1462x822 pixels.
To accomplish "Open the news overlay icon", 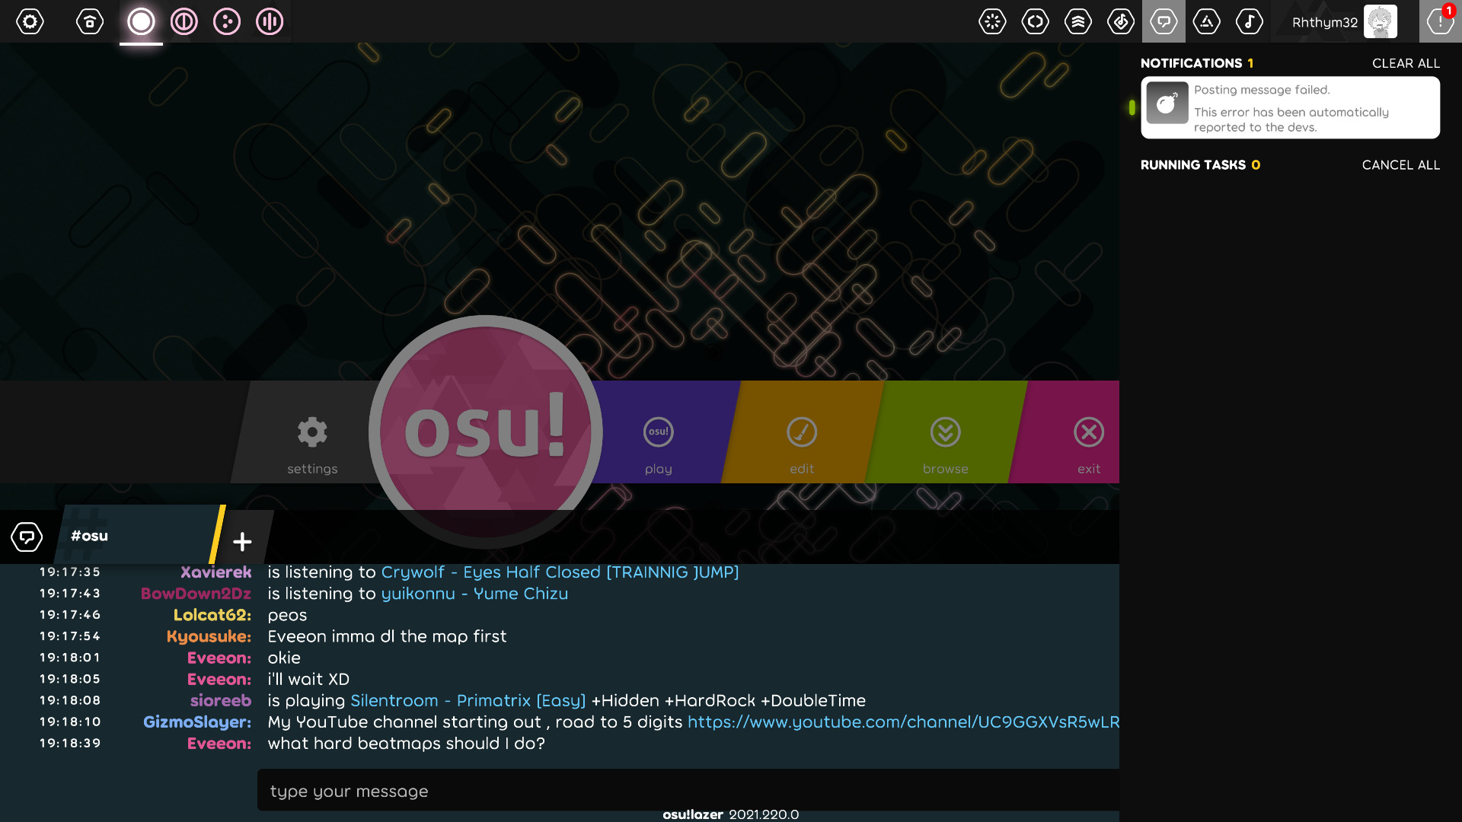I will (992, 21).
